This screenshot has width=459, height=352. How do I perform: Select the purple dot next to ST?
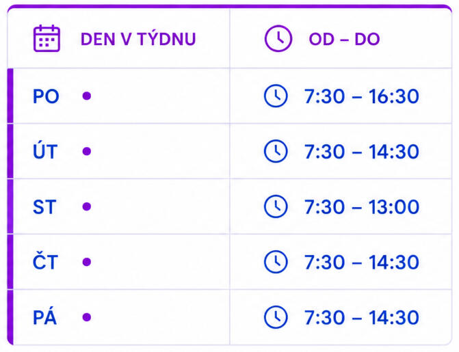(87, 206)
